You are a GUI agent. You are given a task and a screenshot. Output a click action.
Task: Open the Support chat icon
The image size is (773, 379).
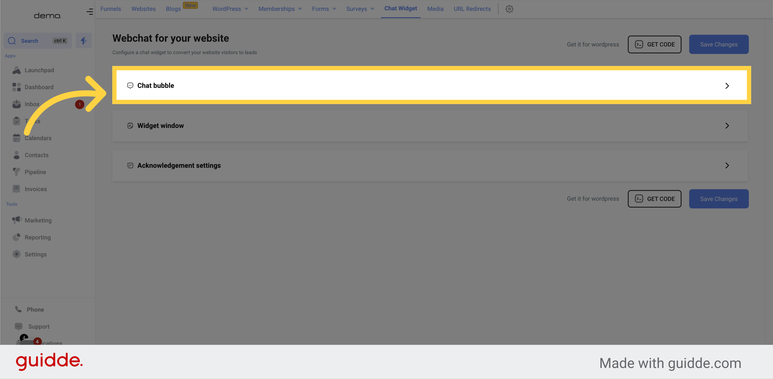tap(18, 326)
